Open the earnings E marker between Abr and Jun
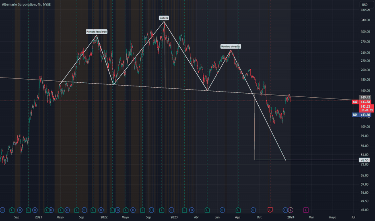Screen dimensions: 375x221 (207, 210)
